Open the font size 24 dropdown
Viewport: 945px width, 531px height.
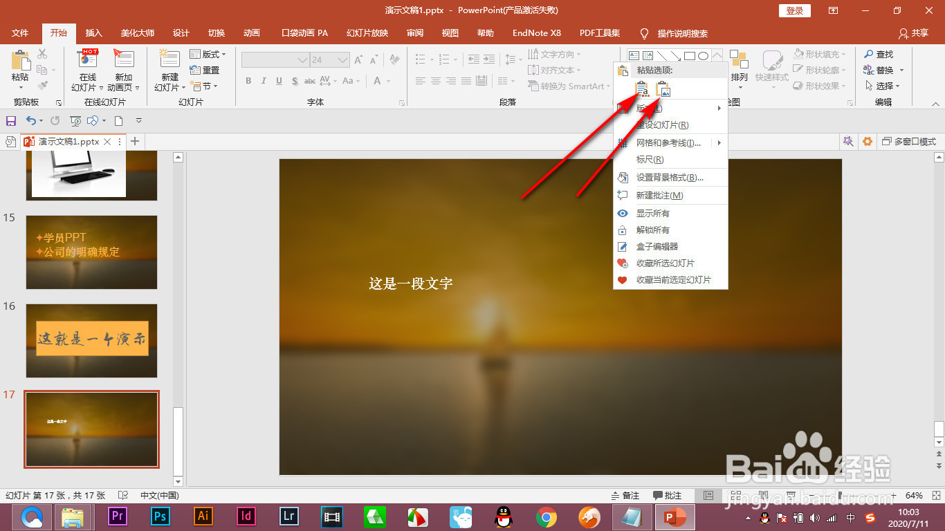343,60
